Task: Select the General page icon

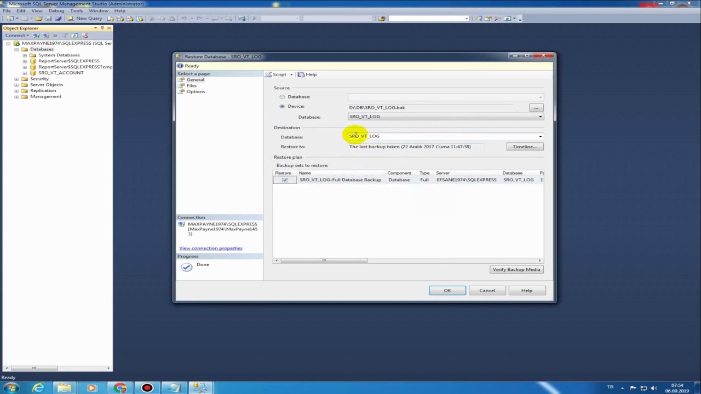Action: click(181, 80)
